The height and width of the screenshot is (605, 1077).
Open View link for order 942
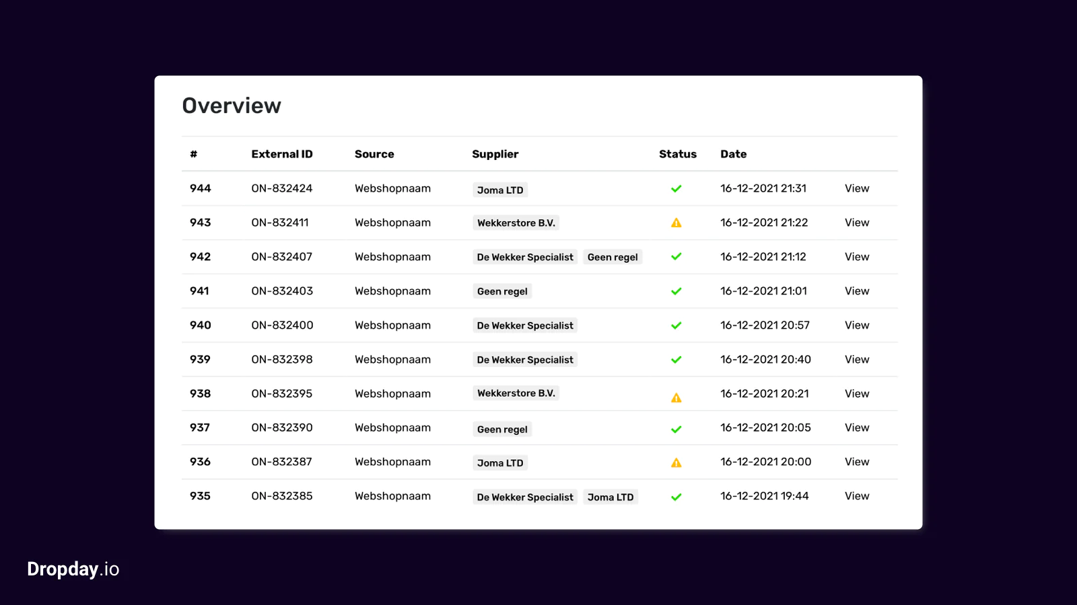(x=857, y=257)
